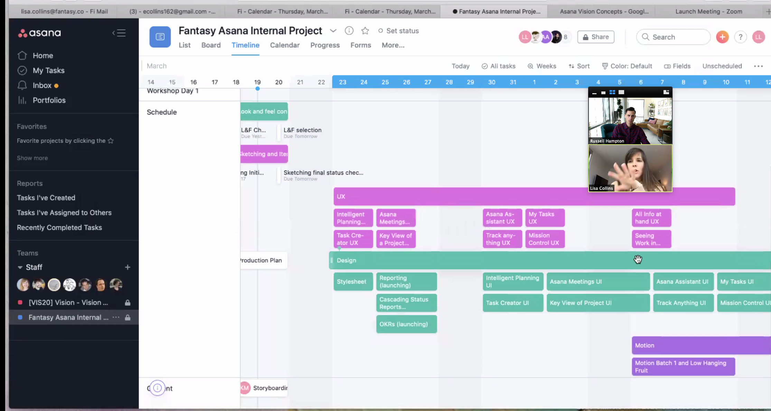
Task: Click the Share button
Action: (x=596, y=37)
